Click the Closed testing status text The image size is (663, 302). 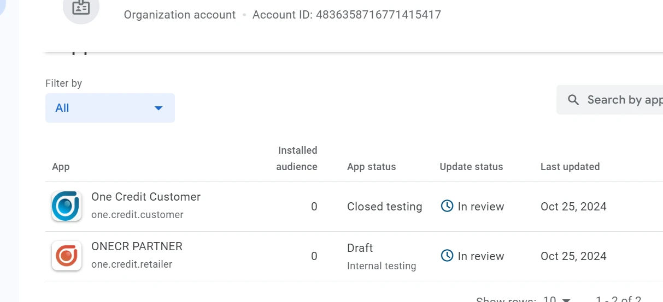[x=384, y=207]
